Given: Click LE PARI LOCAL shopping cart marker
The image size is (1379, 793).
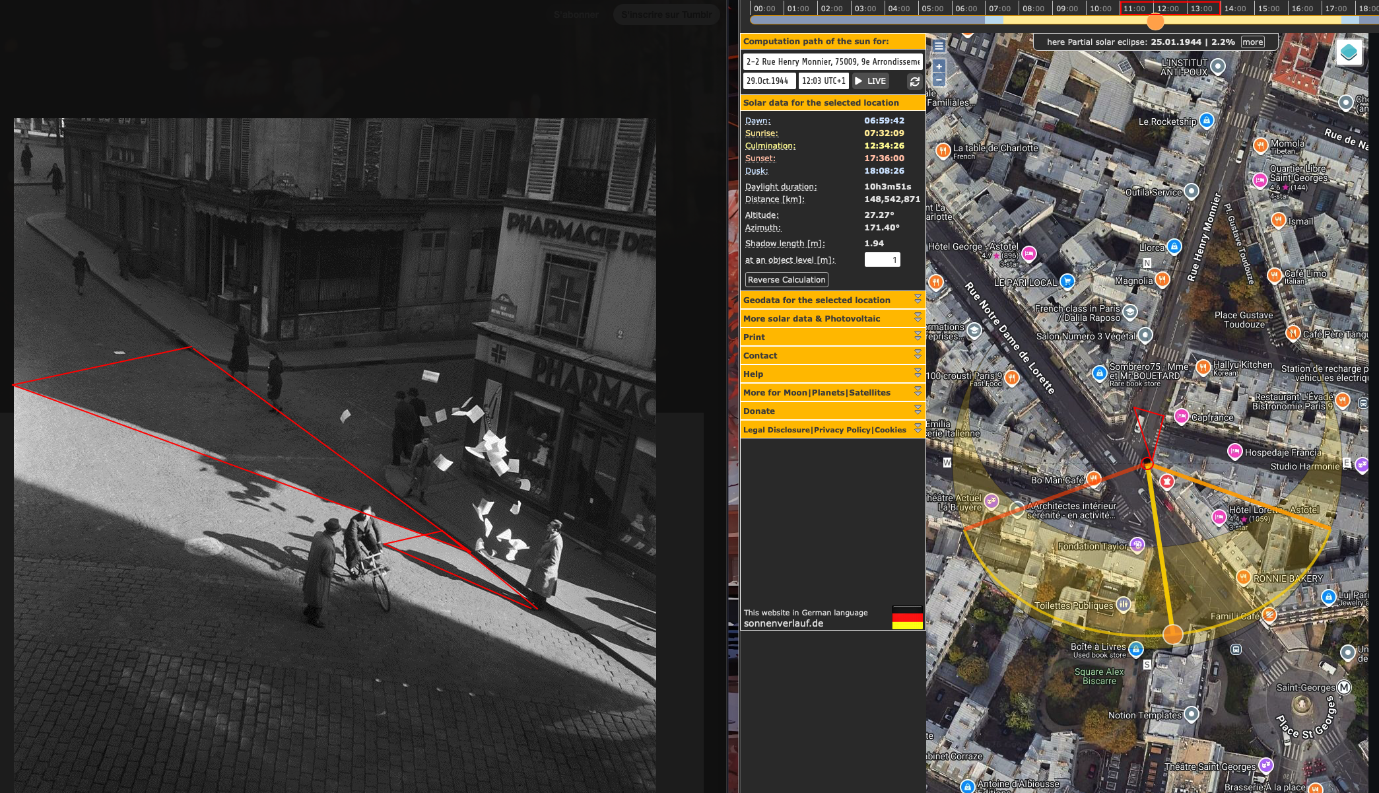Looking at the screenshot, I should tap(1067, 281).
